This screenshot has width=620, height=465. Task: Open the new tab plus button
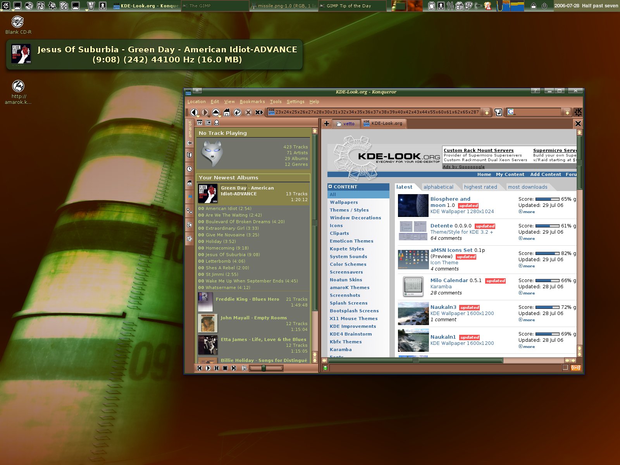(327, 124)
